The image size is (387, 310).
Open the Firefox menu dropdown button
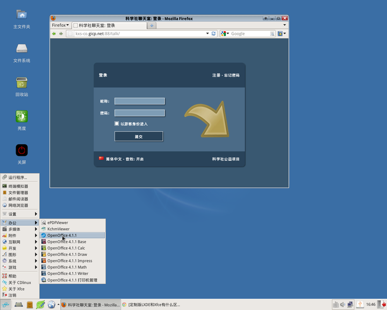pos(60,25)
